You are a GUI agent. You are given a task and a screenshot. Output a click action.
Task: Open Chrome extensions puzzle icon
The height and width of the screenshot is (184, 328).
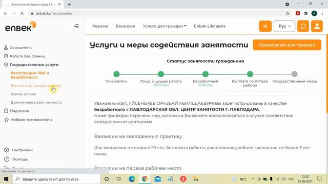pos(306,13)
